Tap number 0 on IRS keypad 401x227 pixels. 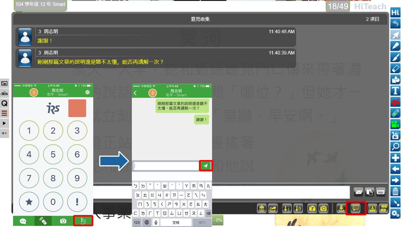point(53,202)
